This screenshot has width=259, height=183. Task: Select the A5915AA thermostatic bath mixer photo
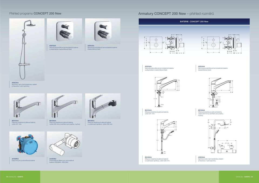pyautogui.click(x=65, y=31)
